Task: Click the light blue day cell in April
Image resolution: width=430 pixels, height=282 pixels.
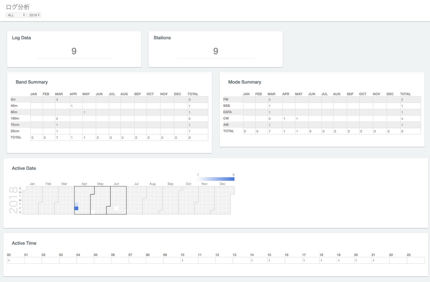Action: (76, 204)
